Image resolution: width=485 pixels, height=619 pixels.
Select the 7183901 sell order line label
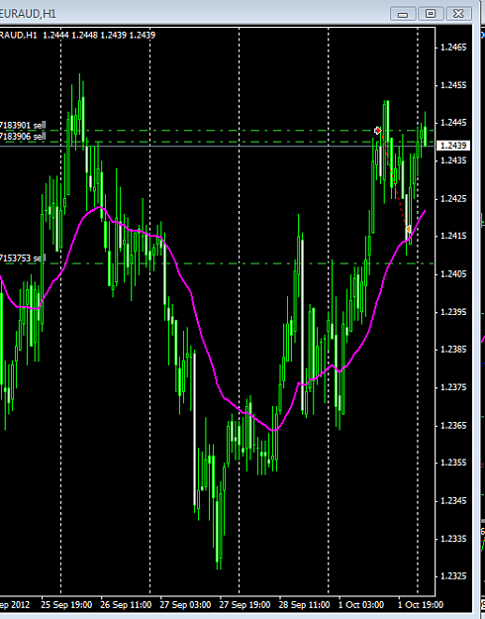click(x=23, y=126)
